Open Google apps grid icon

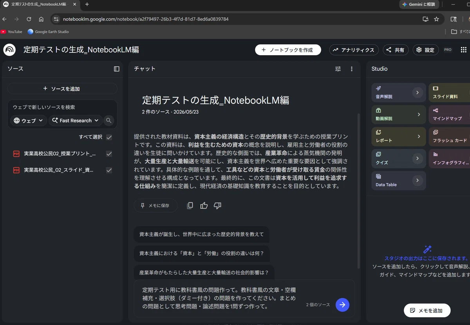[x=464, y=50]
